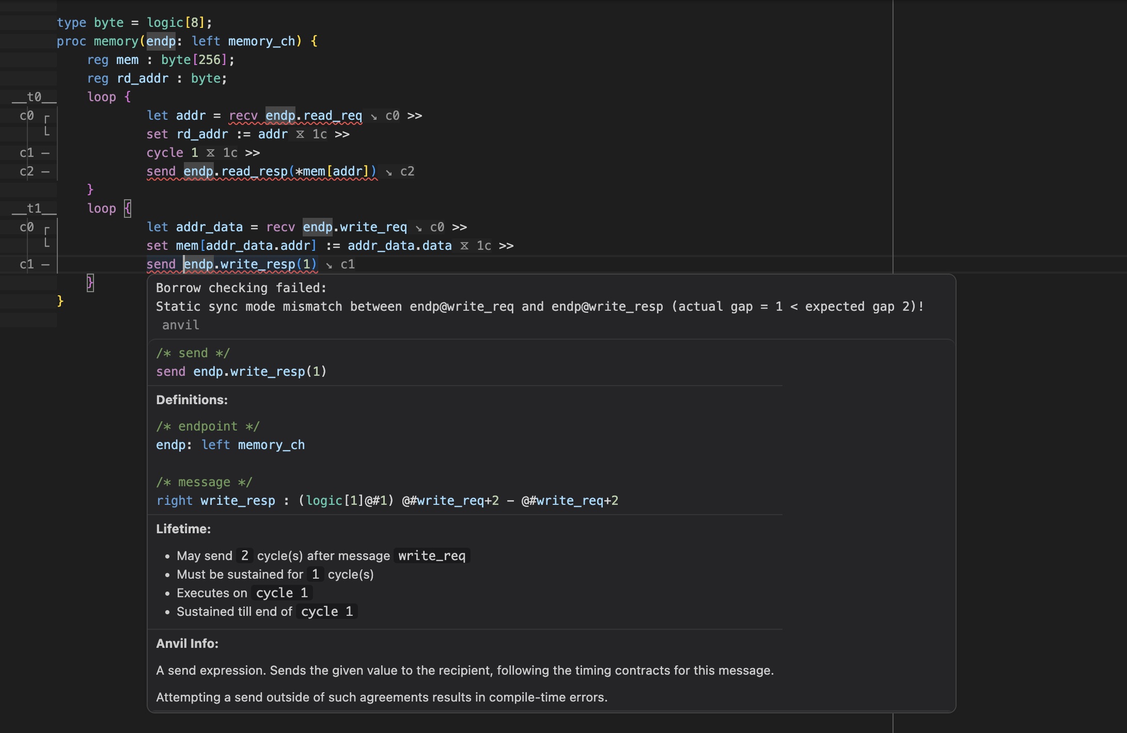Click the 'A send expression.' description sentence
This screenshot has height=733, width=1127.
pos(465,671)
